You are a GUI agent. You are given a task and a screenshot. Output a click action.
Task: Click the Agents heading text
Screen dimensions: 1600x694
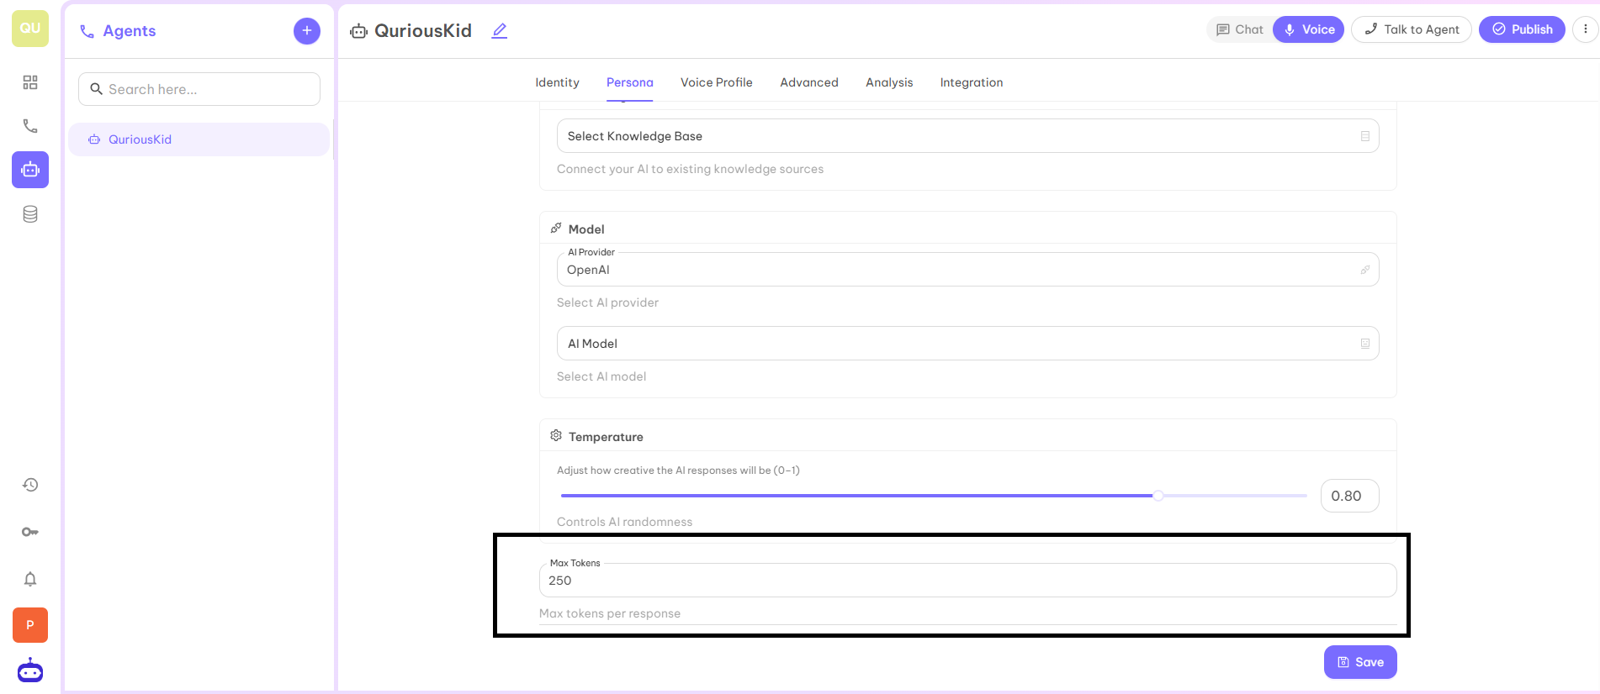coord(130,31)
